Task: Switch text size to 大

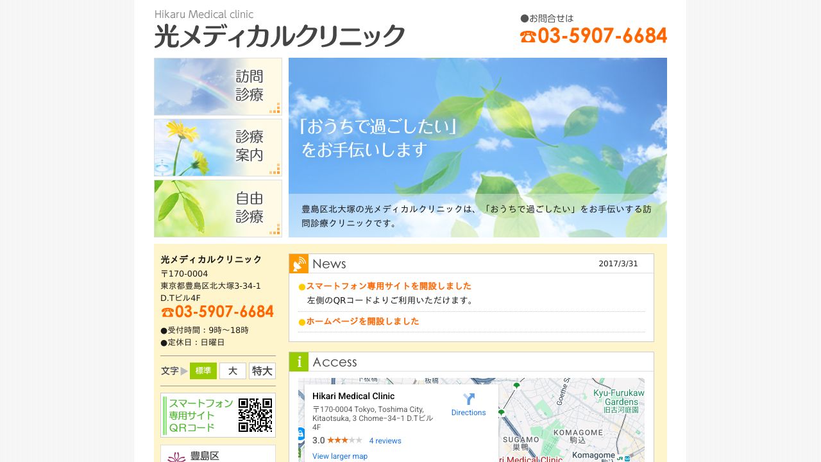Action: [x=232, y=371]
